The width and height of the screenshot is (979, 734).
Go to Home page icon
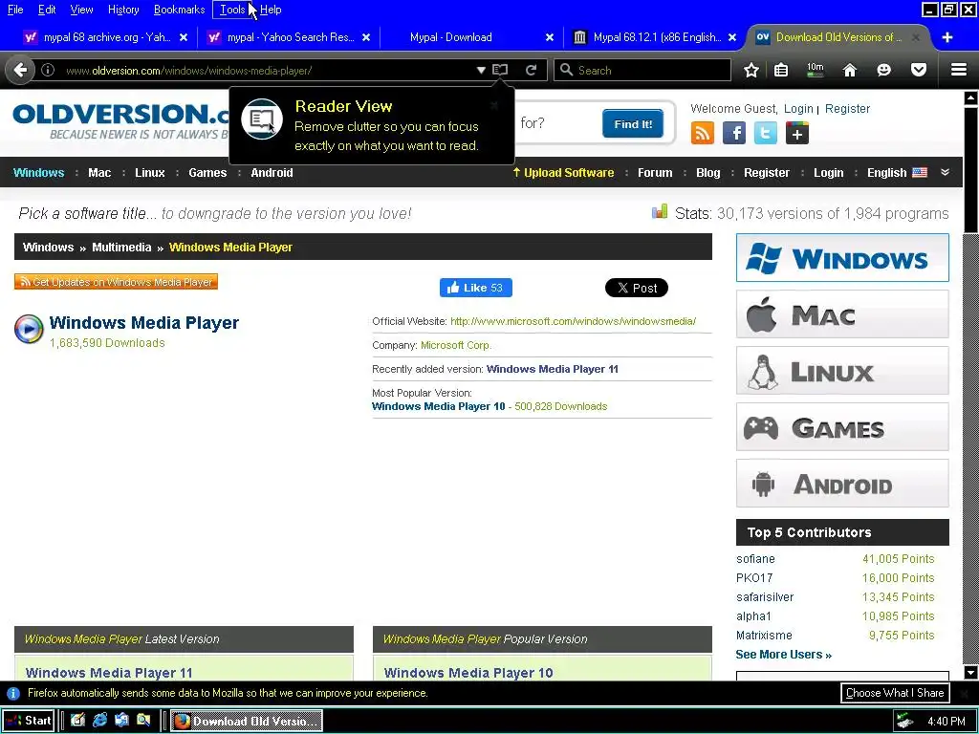[x=849, y=70]
